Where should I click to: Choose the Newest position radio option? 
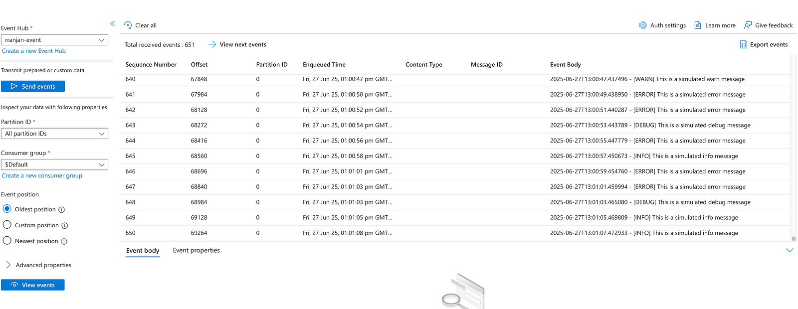[7, 241]
